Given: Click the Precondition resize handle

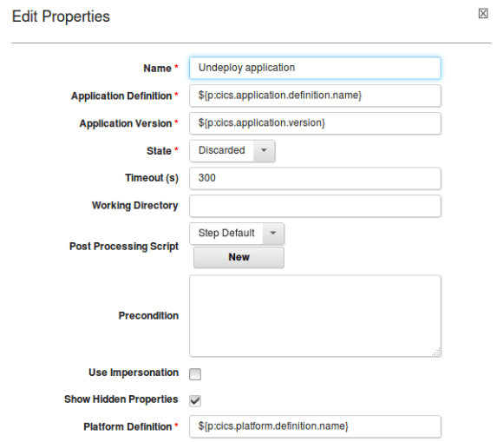Looking at the screenshot, I should pyautogui.click(x=436, y=352).
